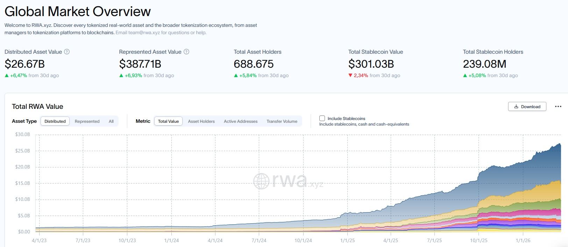568x247 pixels.
Task: Click the team@rwa.xyz email link
Action: click(x=144, y=32)
